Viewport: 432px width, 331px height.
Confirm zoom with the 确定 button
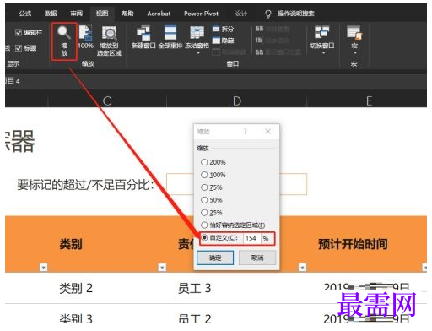(x=215, y=258)
